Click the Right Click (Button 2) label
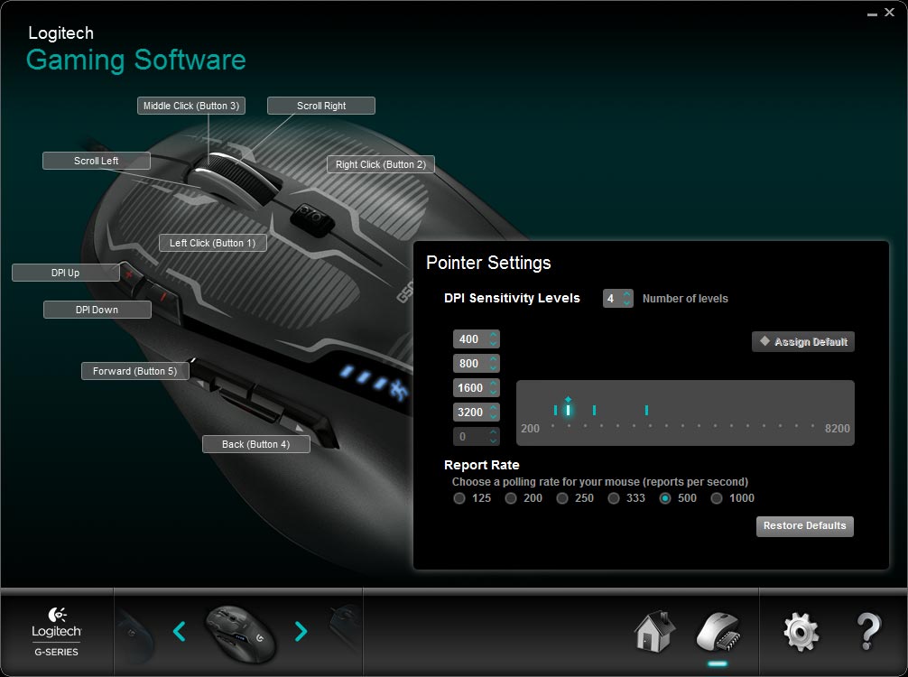The image size is (908, 677). [x=381, y=164]
